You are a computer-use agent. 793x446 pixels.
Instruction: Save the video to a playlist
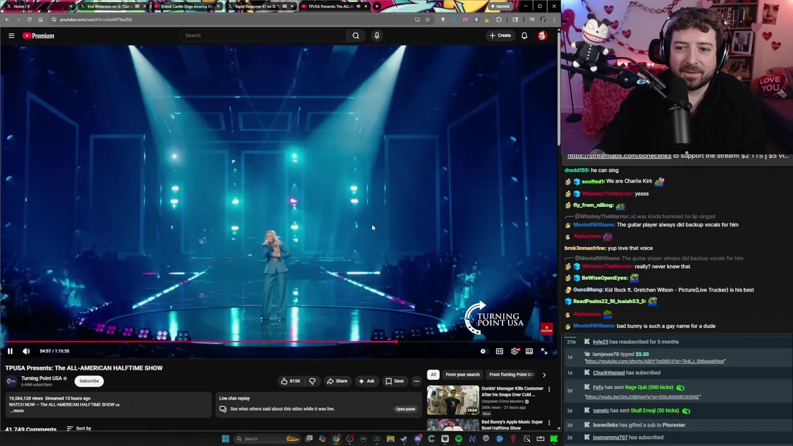coord(395,381)
